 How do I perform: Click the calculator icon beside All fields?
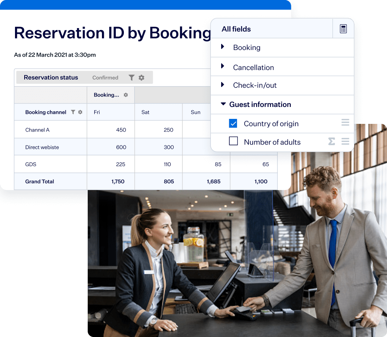(343, 29)
